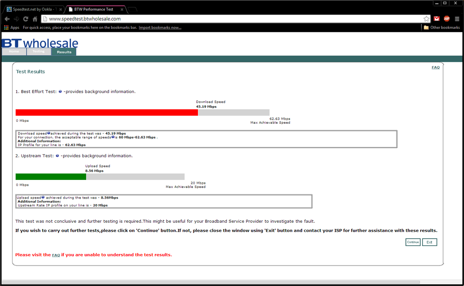This screenshot has height=286, width=464.
Task: Open the FAQ link at top right
Action: point(436,67)
